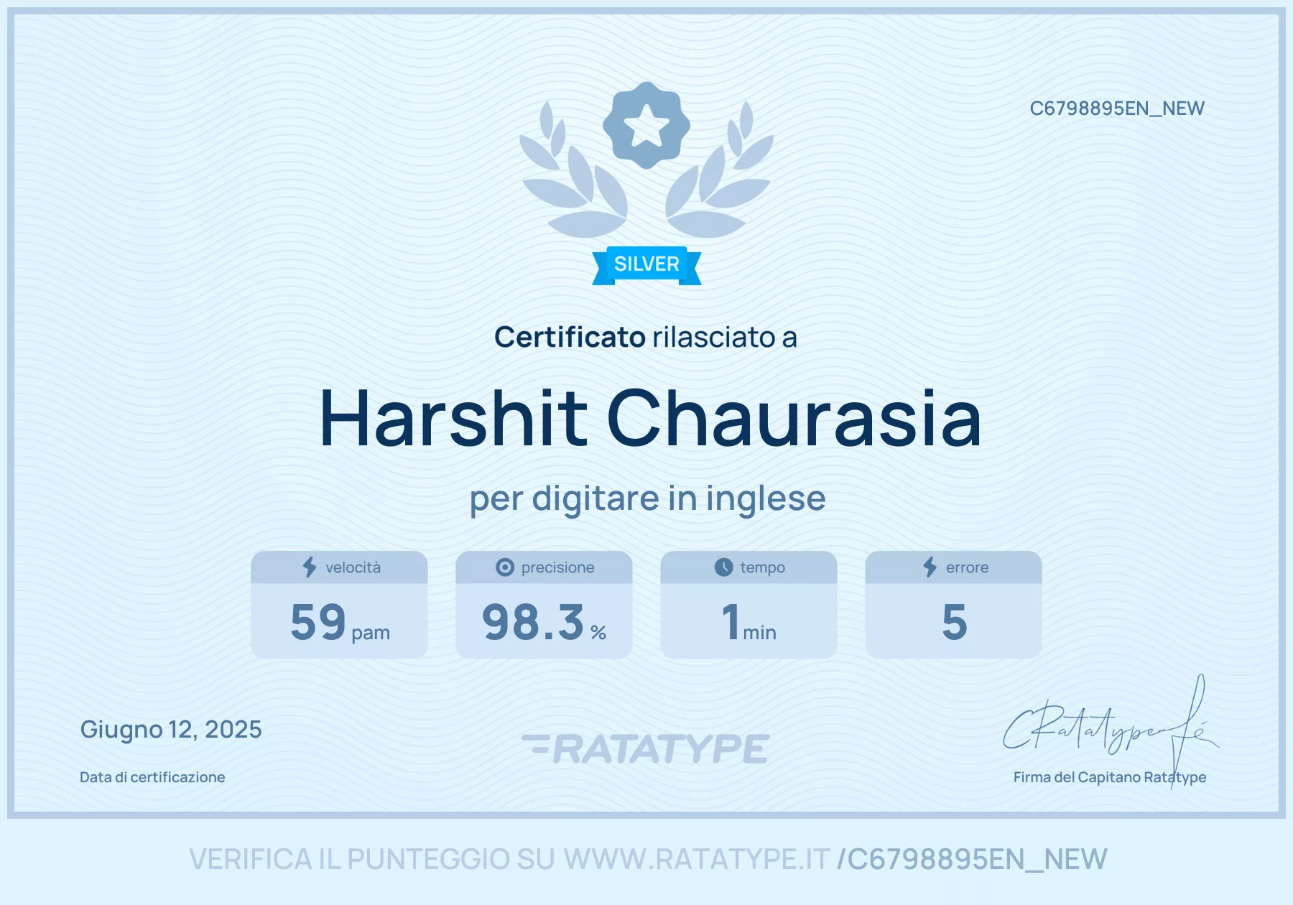Click the precisione label
The width and height of the screenshot is (1293, 905).
tap(558, 567)
